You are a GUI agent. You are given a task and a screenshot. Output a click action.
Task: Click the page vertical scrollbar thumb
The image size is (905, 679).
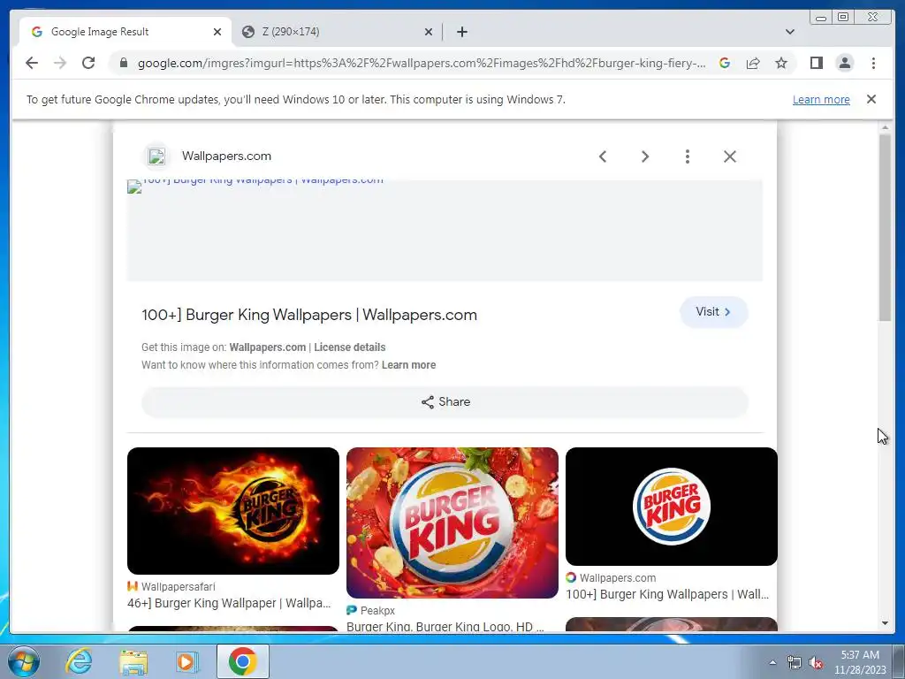(885, 227)
